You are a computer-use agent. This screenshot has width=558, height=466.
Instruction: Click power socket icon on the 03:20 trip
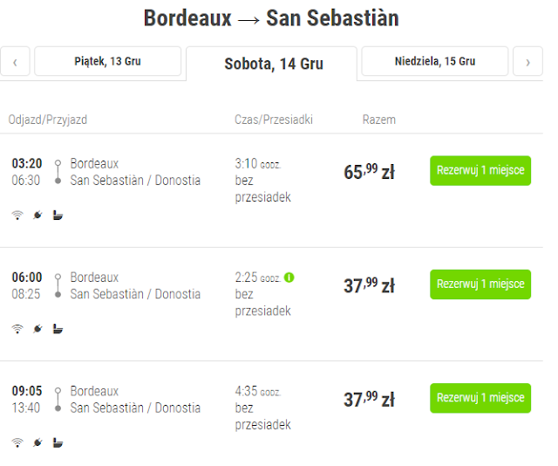tap(37, 216)
